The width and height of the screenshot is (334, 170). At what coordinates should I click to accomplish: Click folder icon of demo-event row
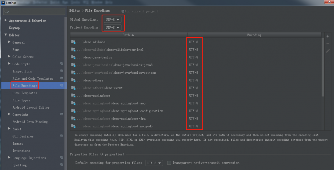73,88
